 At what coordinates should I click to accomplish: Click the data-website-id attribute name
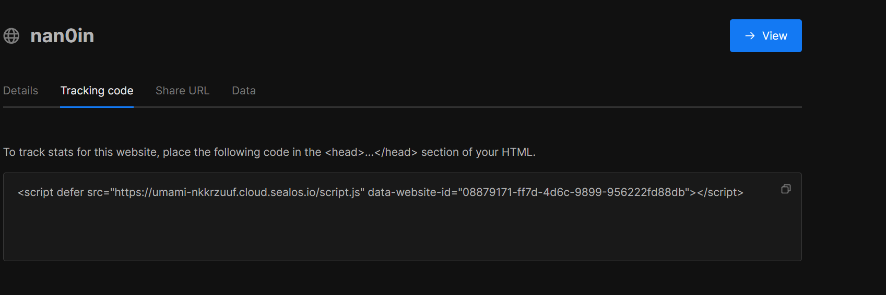(x=409, y=192)
